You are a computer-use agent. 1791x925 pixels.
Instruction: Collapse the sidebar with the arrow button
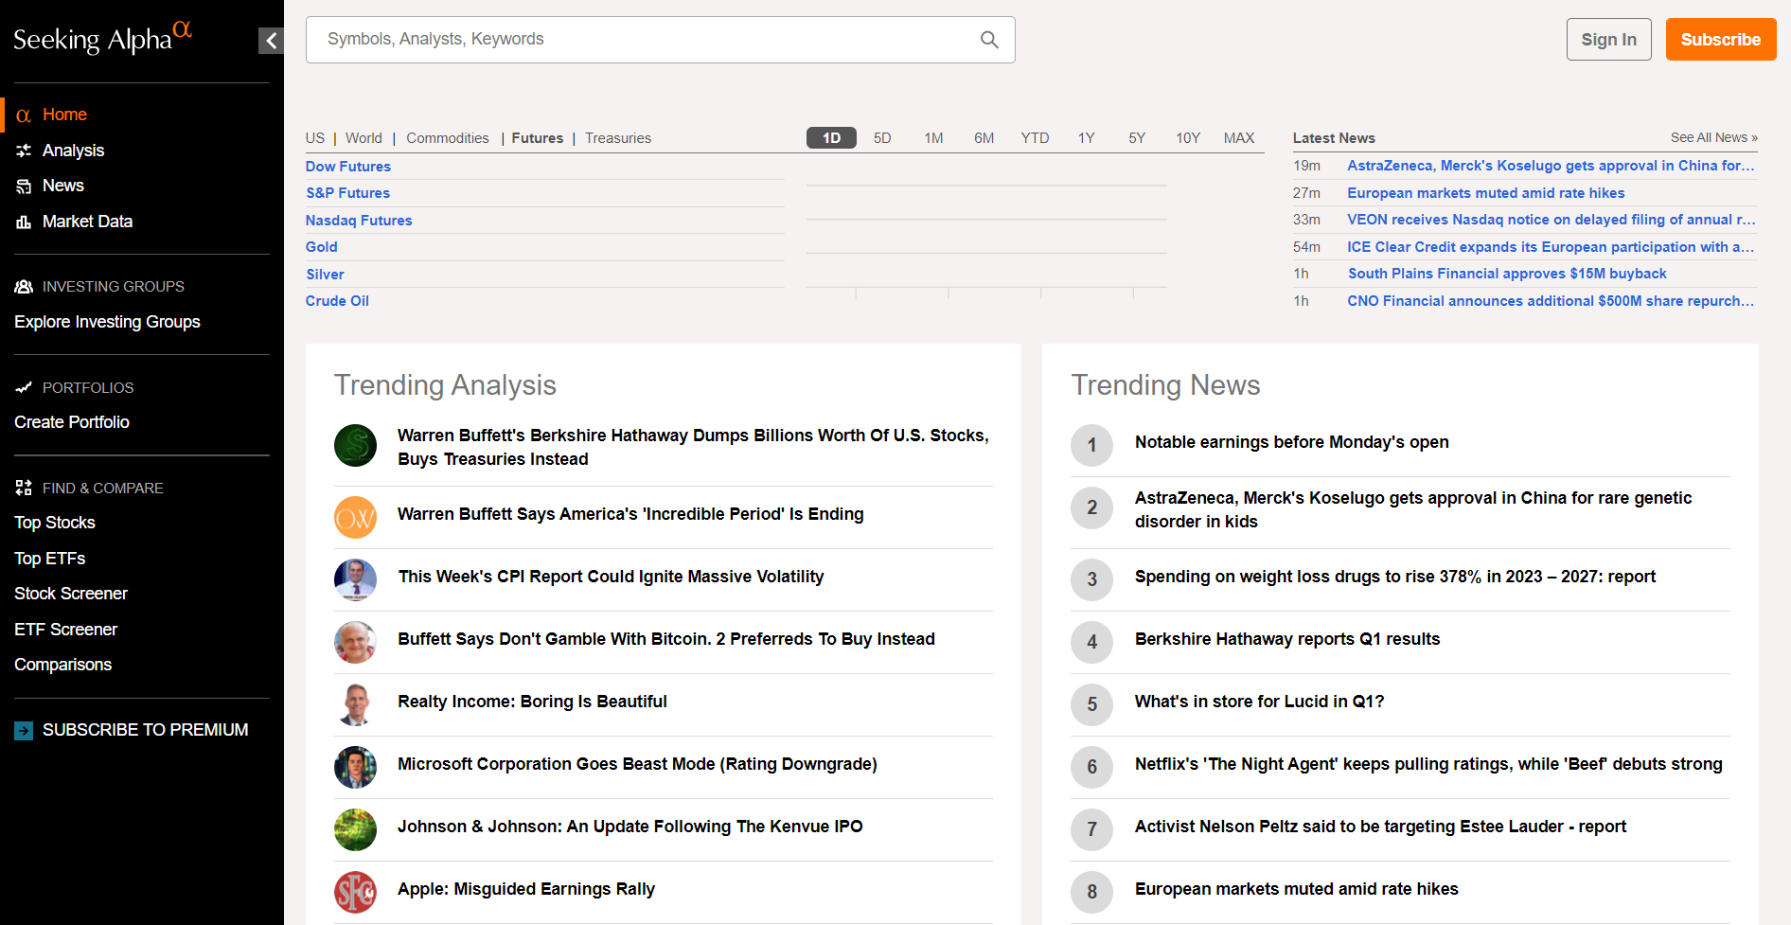(x=271, y=40)
